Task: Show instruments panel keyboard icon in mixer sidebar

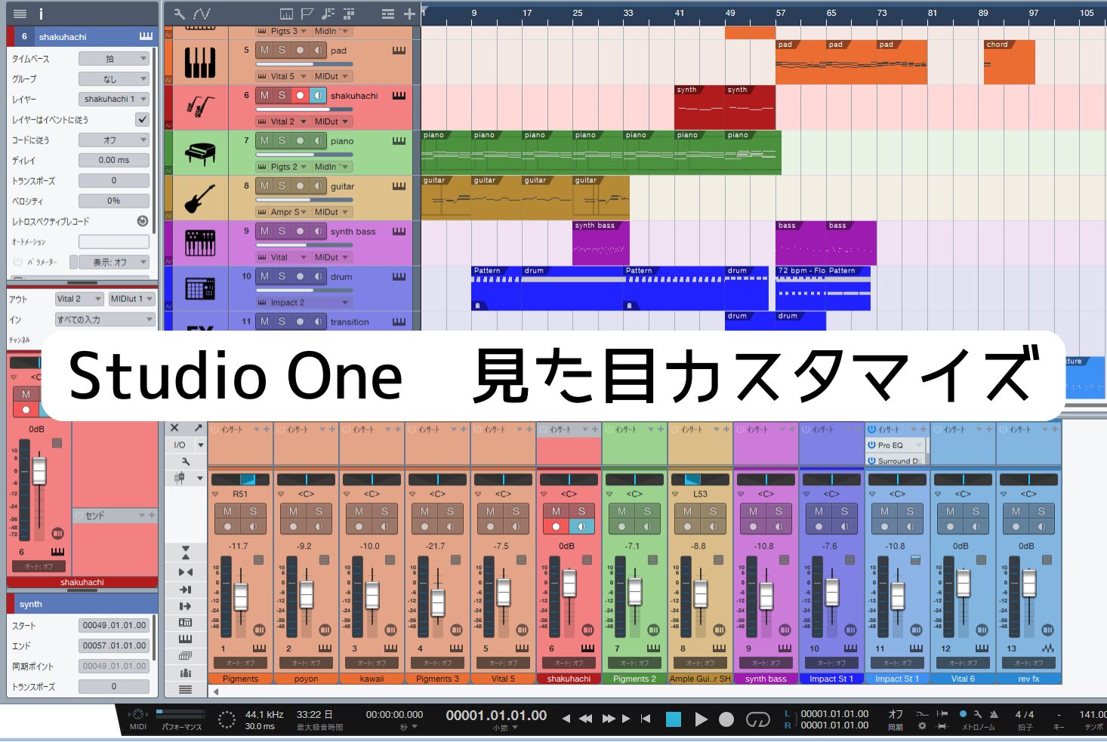Action: coord(185,639)
